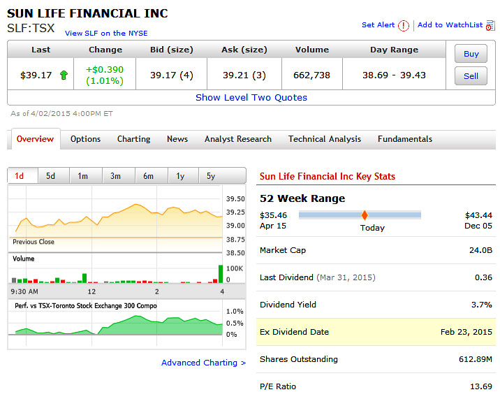Screen dimensions: 500x399
Task: Click the change value +$0.390
Action: click(105, 70)
